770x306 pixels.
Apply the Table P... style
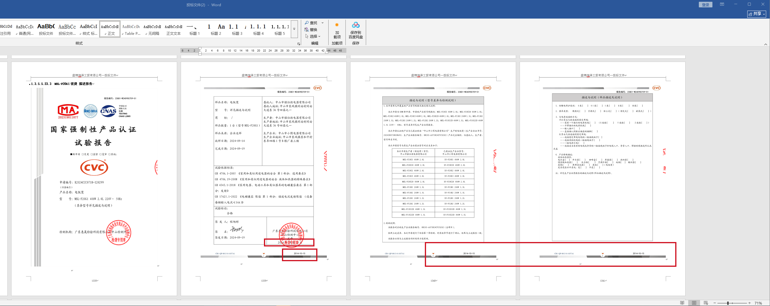pyautogui.click(x=131, y=29)
